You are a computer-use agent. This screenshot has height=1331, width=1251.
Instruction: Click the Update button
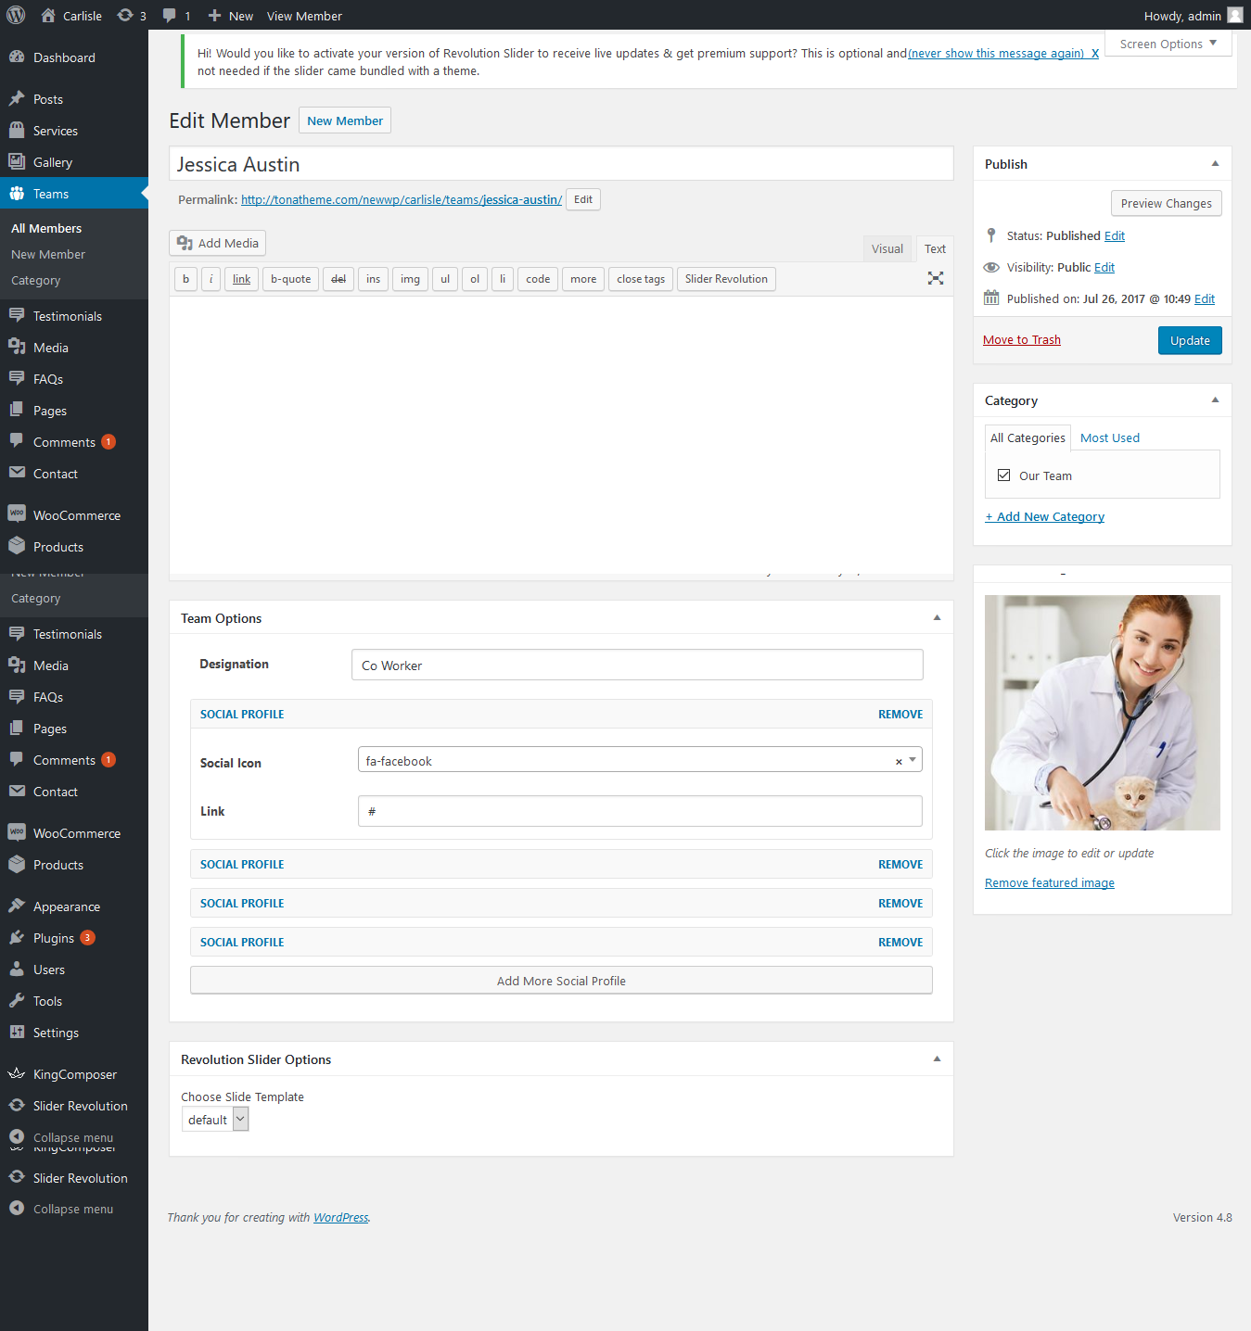(x=1189, y=340)
